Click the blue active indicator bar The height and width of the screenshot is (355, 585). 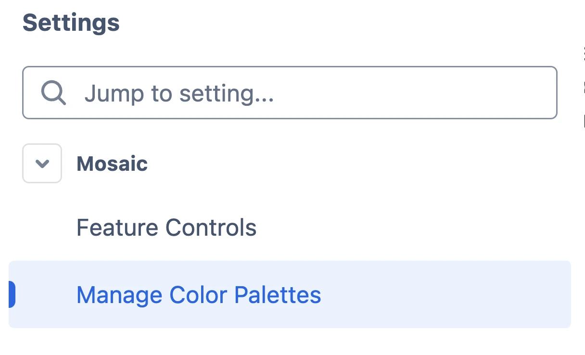(x=12, y=294)
